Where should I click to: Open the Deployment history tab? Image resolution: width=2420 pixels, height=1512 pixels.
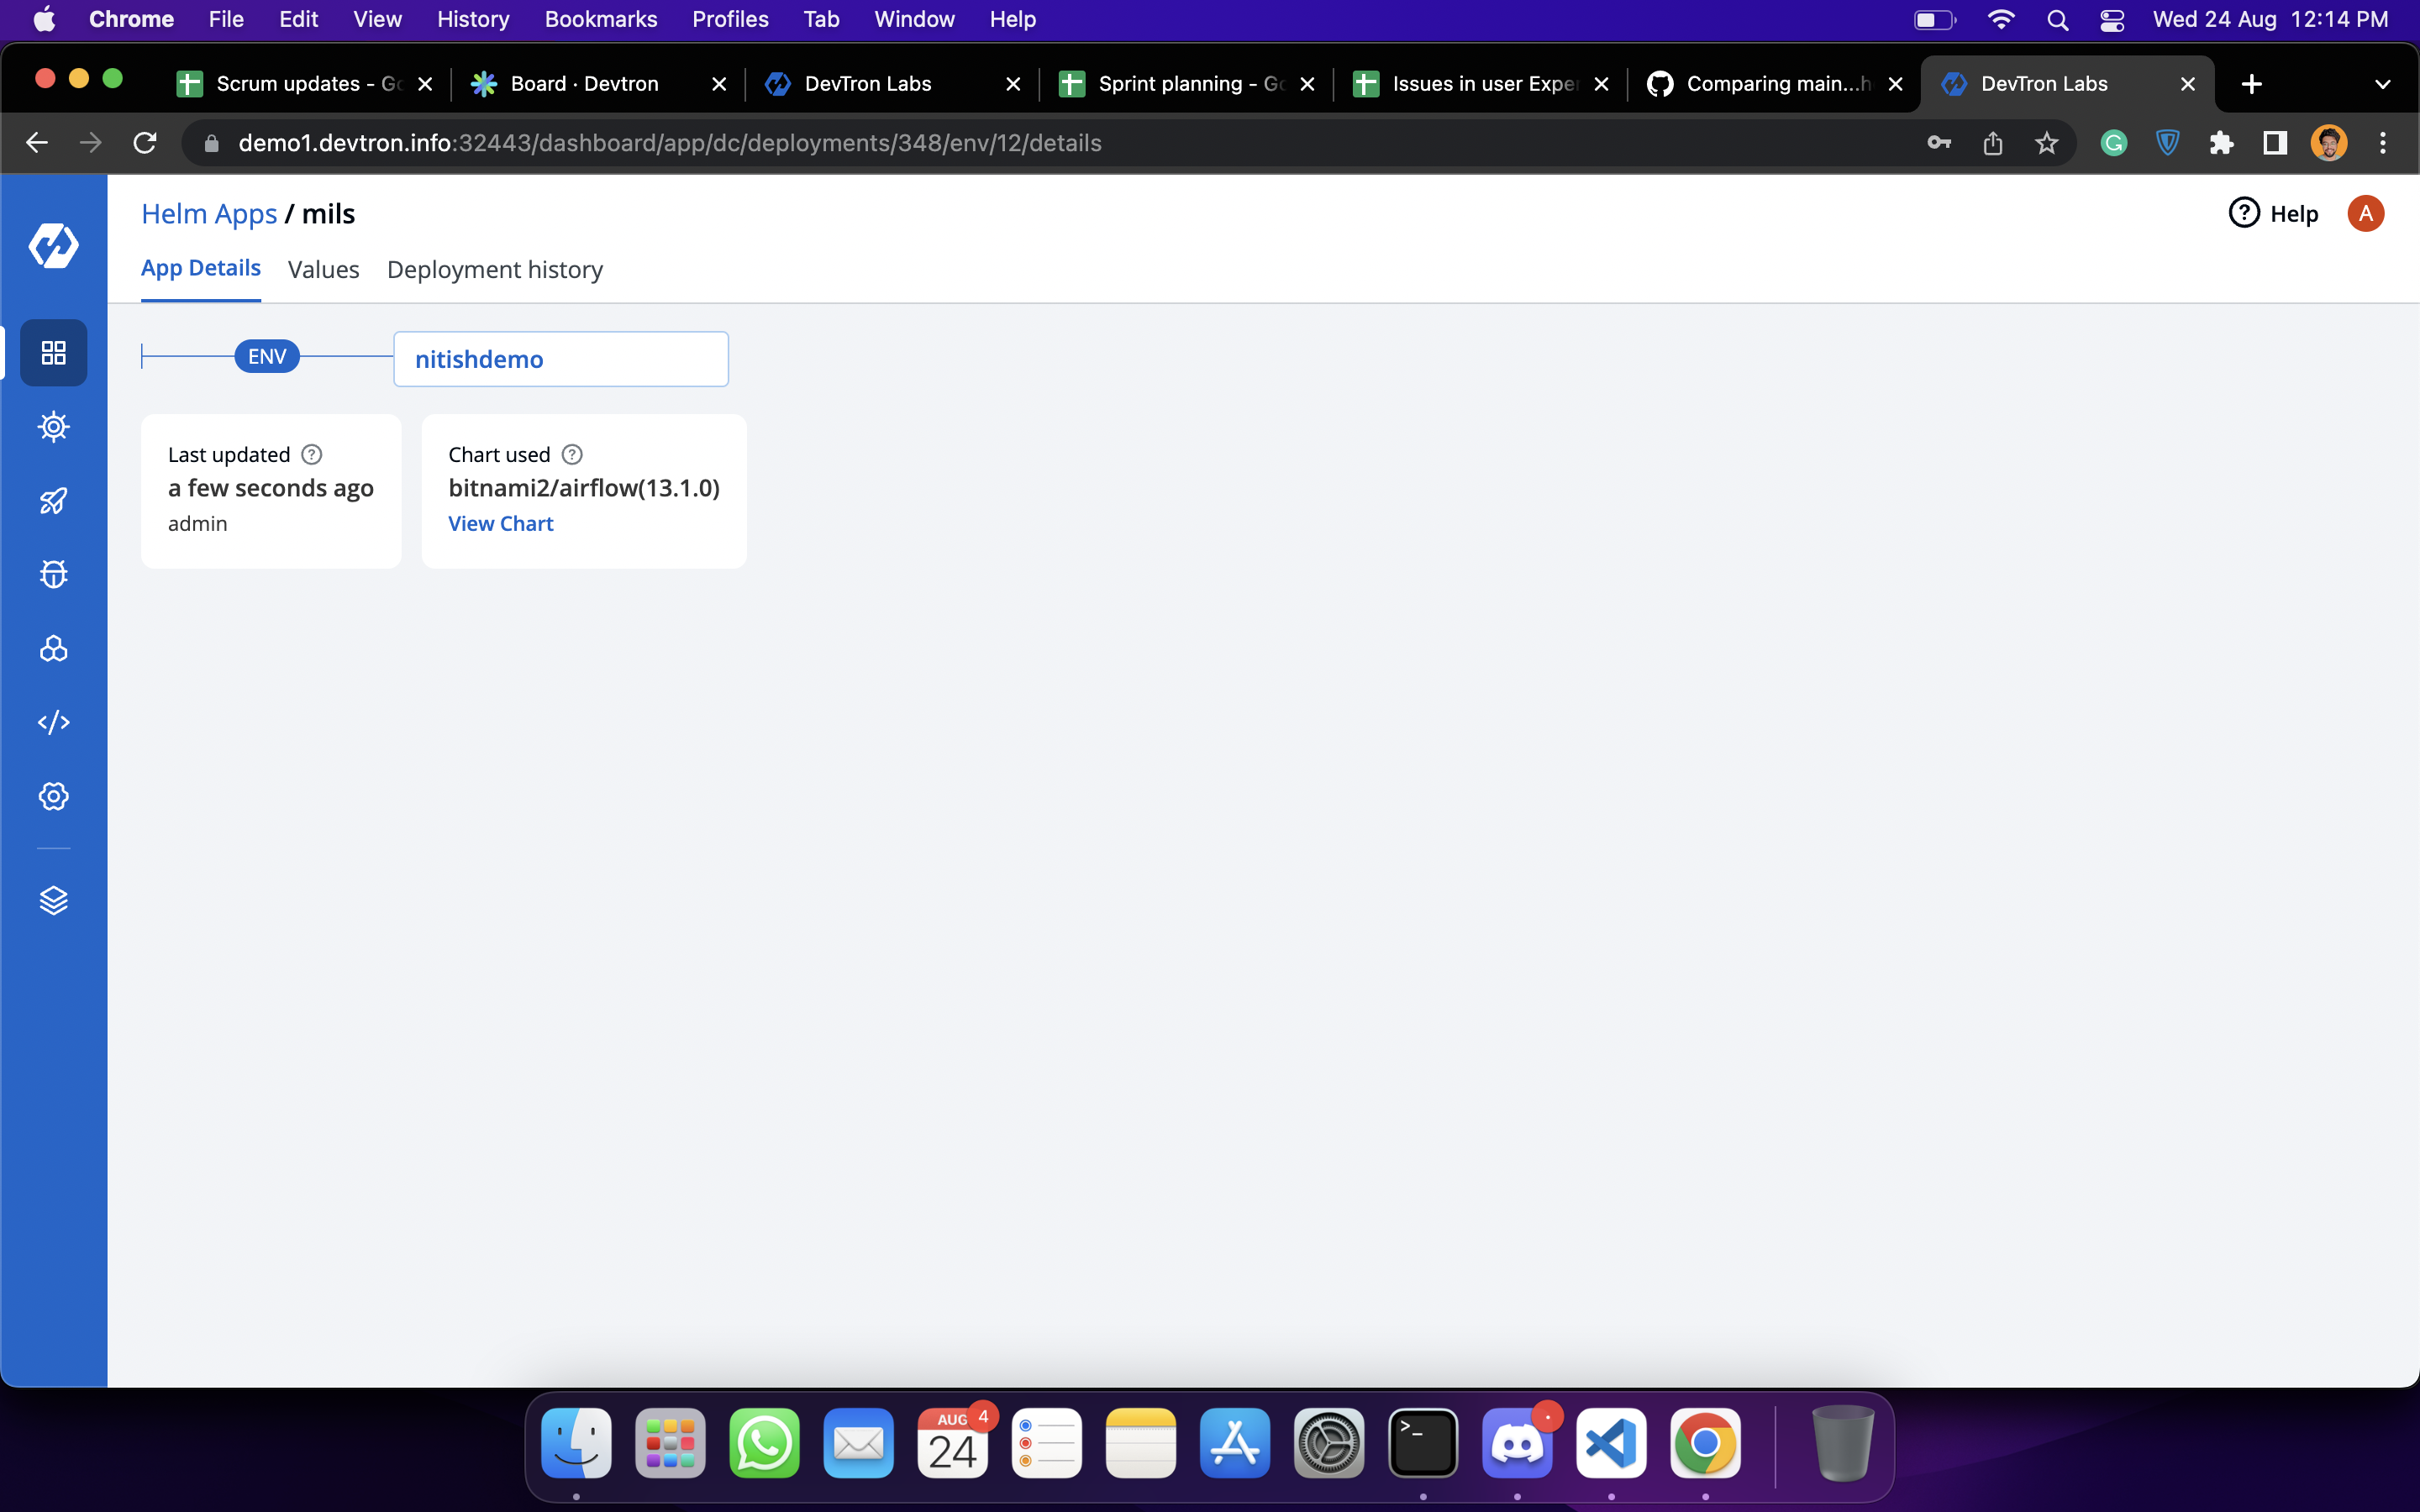tap(494, 270)
